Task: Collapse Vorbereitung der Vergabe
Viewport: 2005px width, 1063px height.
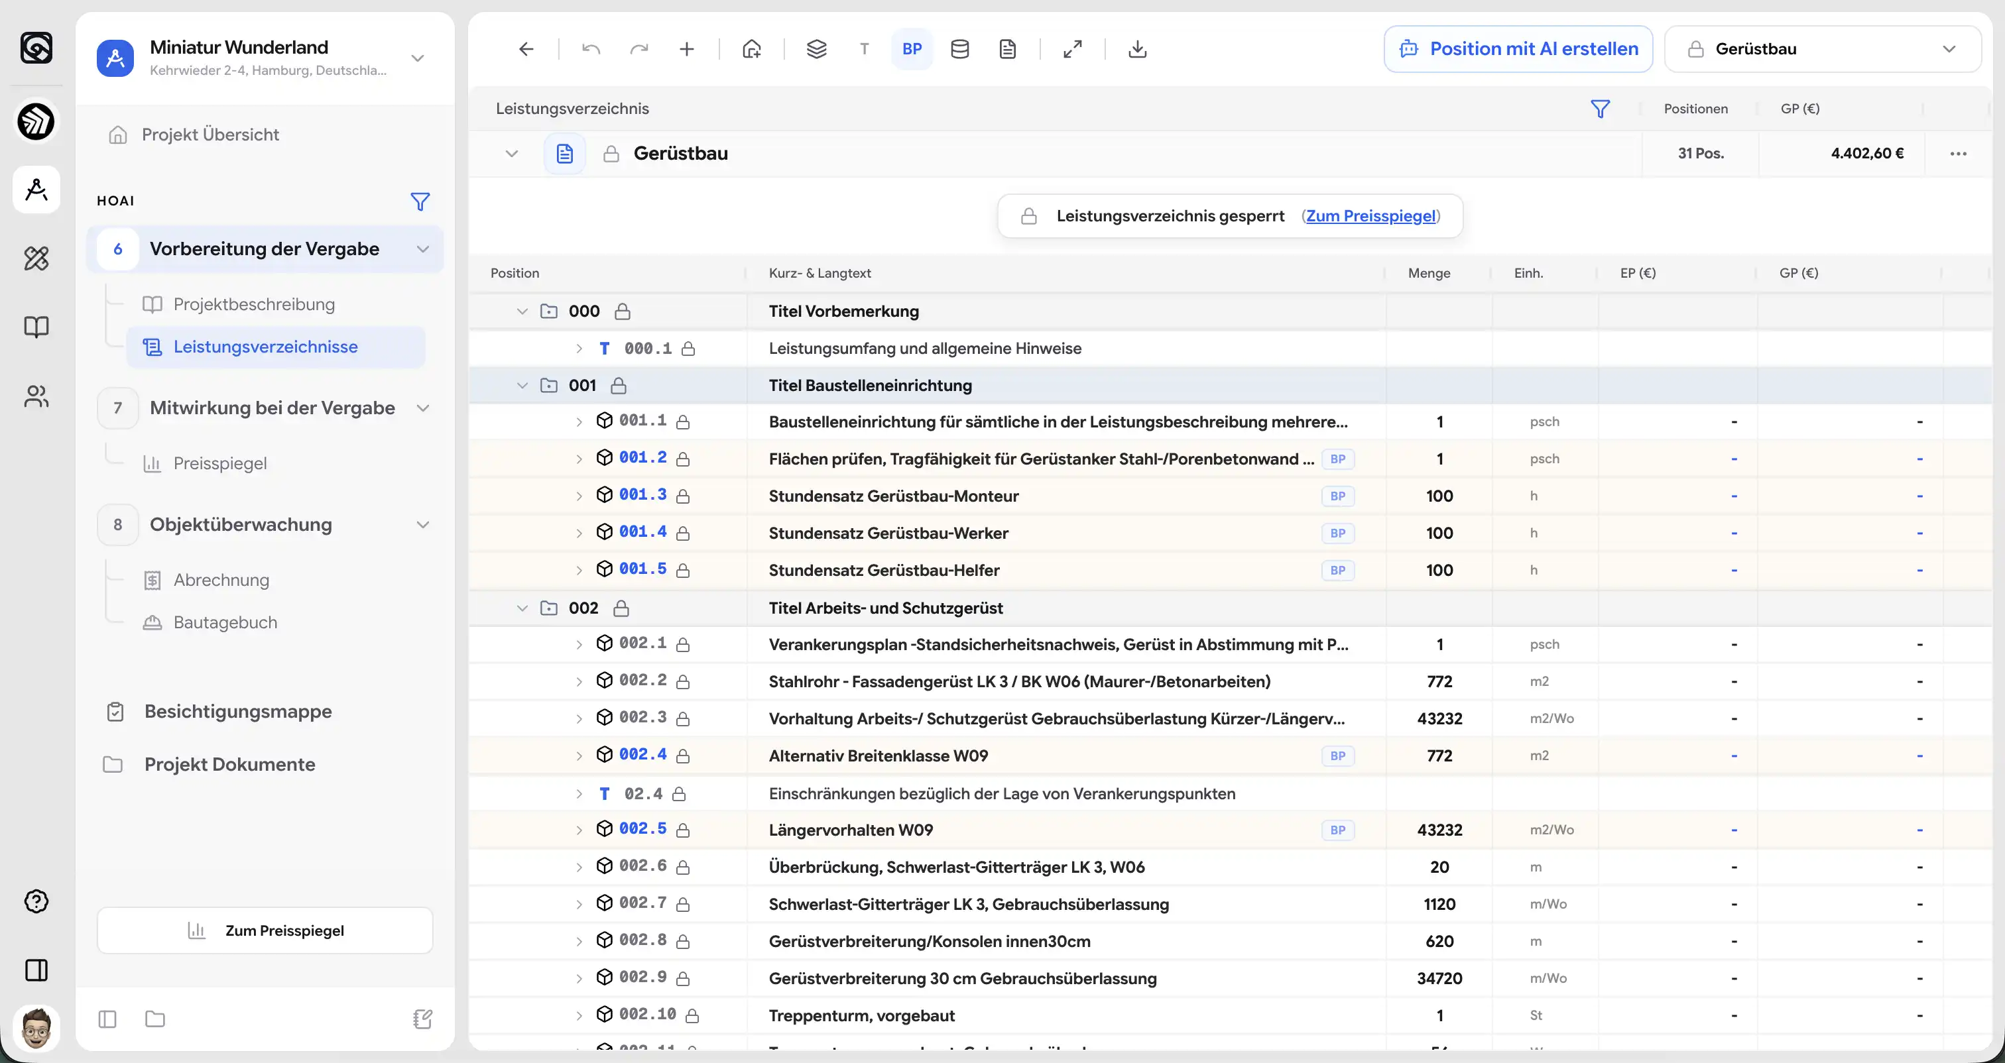Action: click(x=422, y=249)
